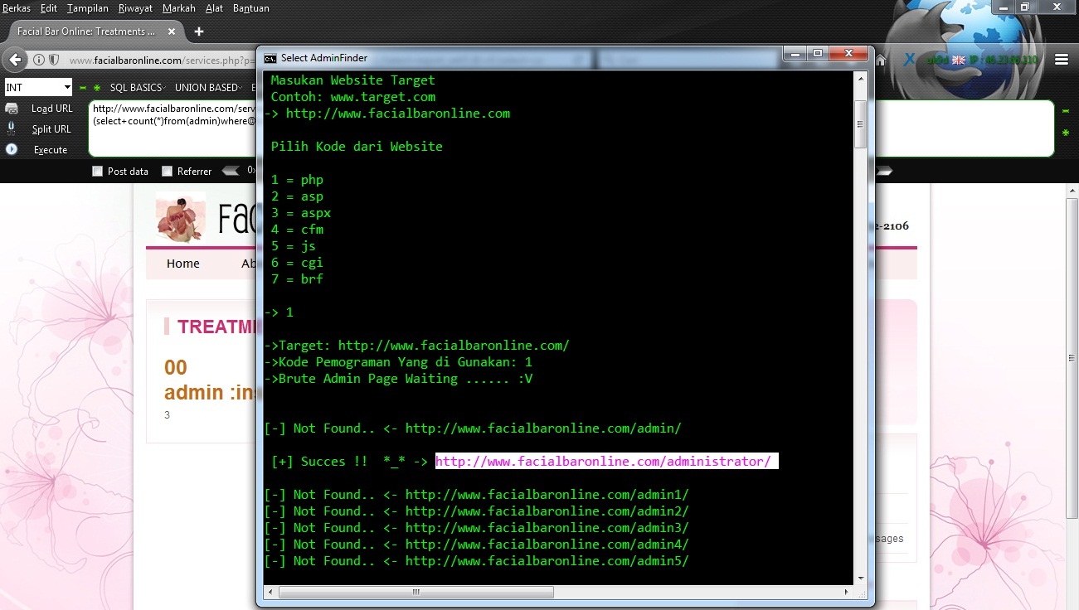Click the blue X toolbar icon
Image resolution: width=1079 pixels, height=610 pixels.
909,60
